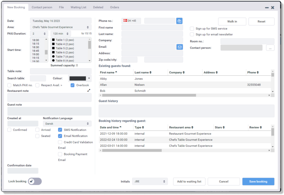Sort booking history by Stars

click(224, 127)
